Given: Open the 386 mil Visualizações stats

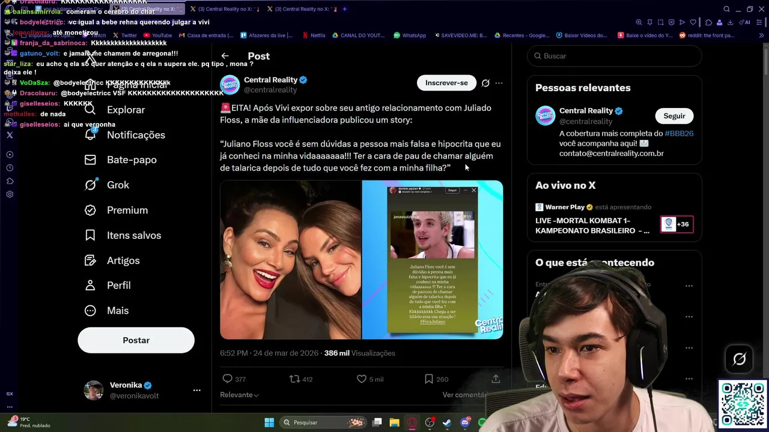Looking at the screenshot, I should [x=360, y=353].
